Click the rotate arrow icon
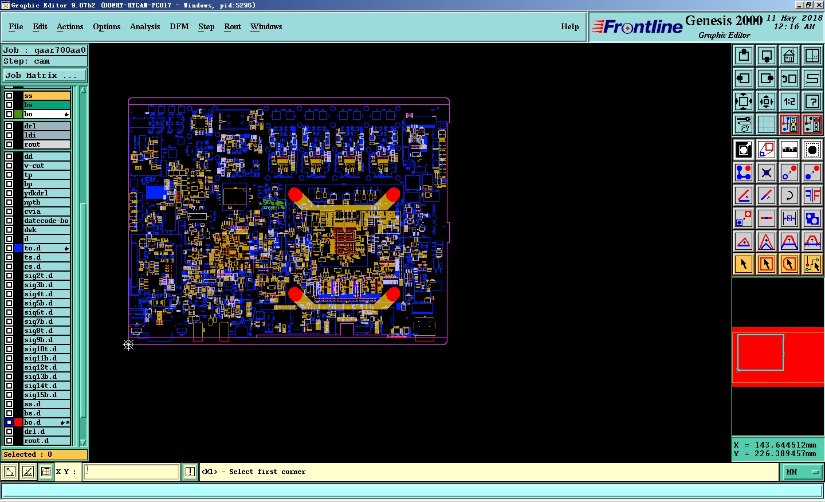Image resolution: width=825 pixels, height=502 pixels. point(789,195)
